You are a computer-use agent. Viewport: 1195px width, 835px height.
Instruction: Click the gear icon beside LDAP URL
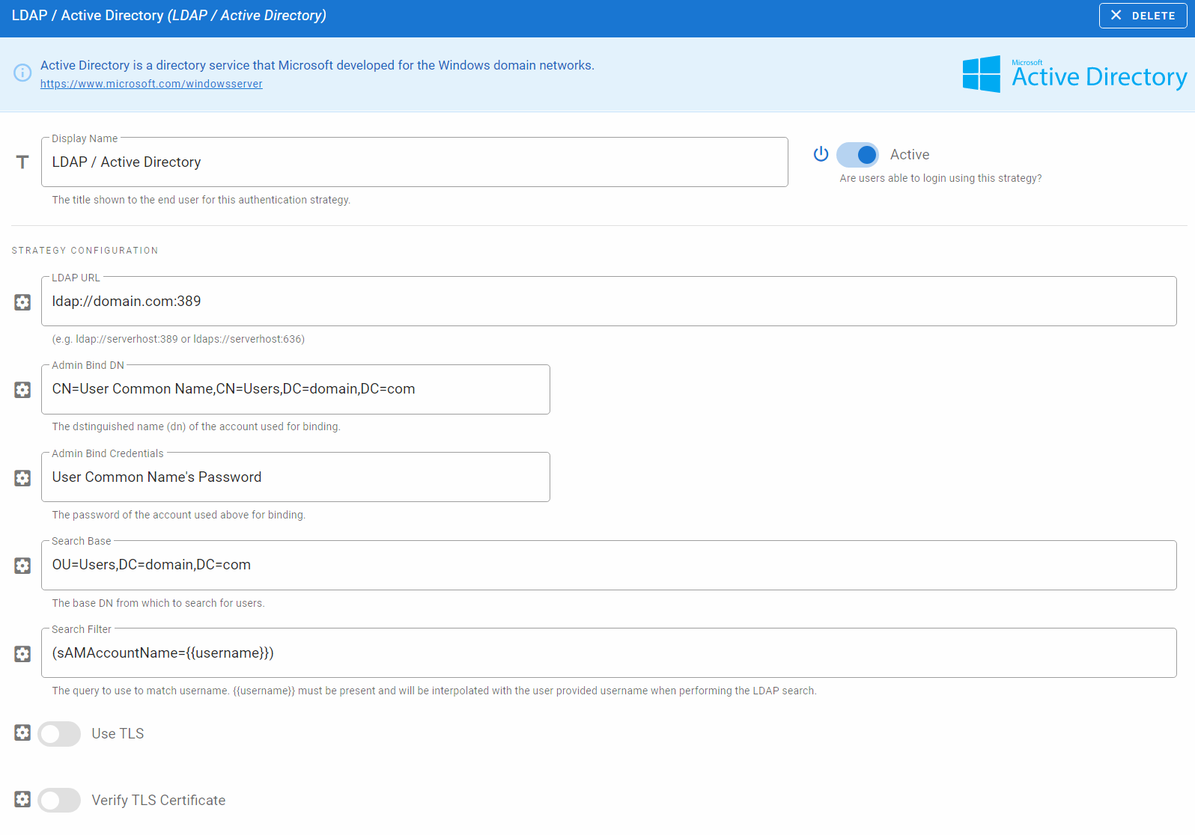tap(22, 302)
